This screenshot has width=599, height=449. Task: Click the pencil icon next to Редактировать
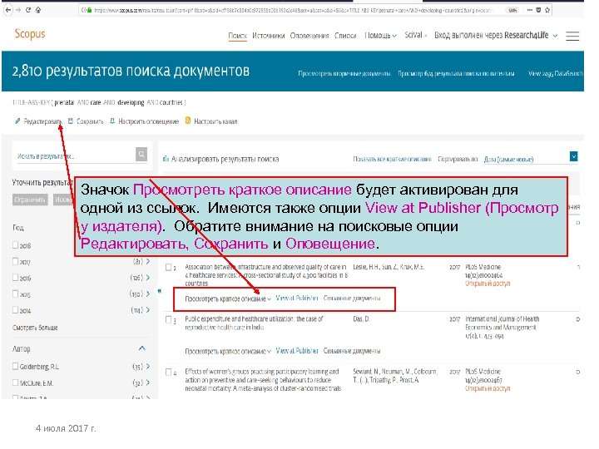[x=17, y=121]
